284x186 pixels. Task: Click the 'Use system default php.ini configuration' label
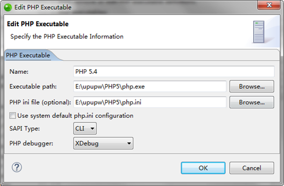75,116
